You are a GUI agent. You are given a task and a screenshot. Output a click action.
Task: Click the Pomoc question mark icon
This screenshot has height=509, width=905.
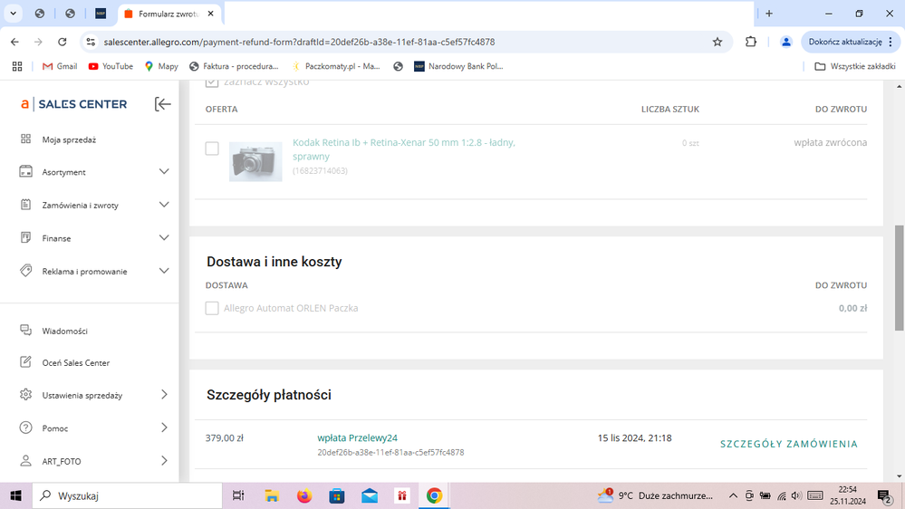point(25,427)
